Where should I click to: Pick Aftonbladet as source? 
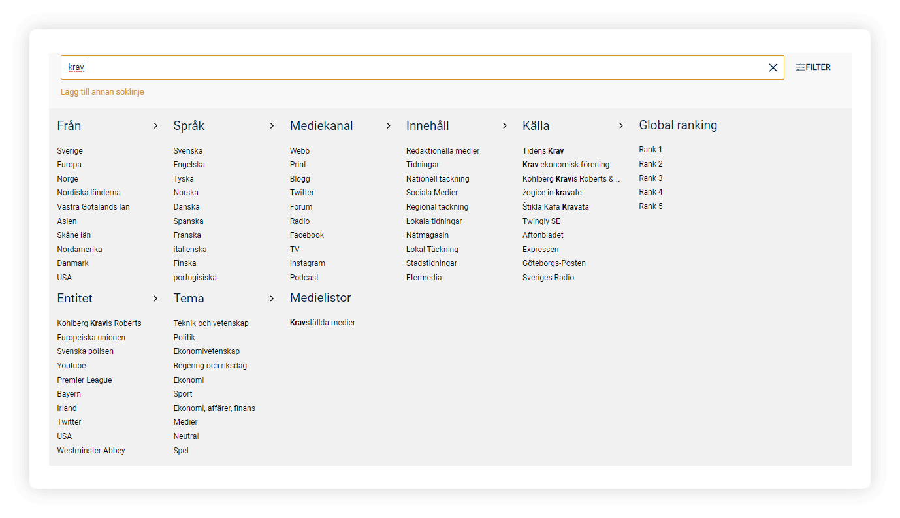(543, 235)
